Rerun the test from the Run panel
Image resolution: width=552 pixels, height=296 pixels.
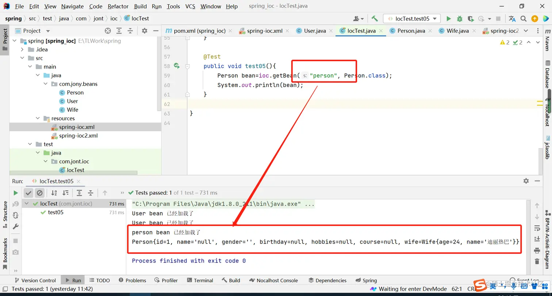16,193
